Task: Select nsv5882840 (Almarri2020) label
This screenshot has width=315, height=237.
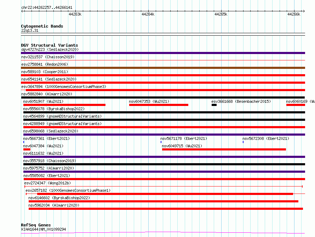Action: (47, 94)
